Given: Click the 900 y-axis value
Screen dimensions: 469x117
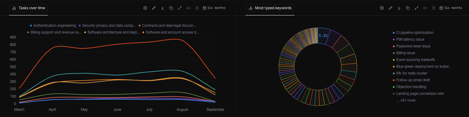Looking at the screenshot, I should 13,37.
